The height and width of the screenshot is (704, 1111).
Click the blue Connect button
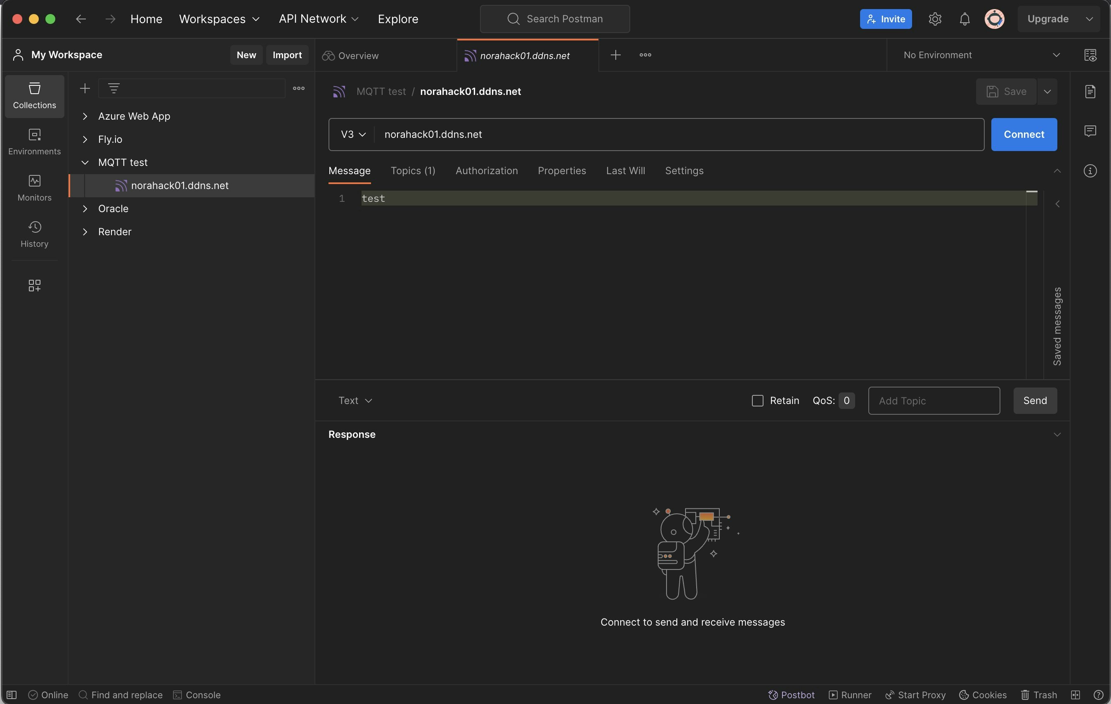point(1024,134)
